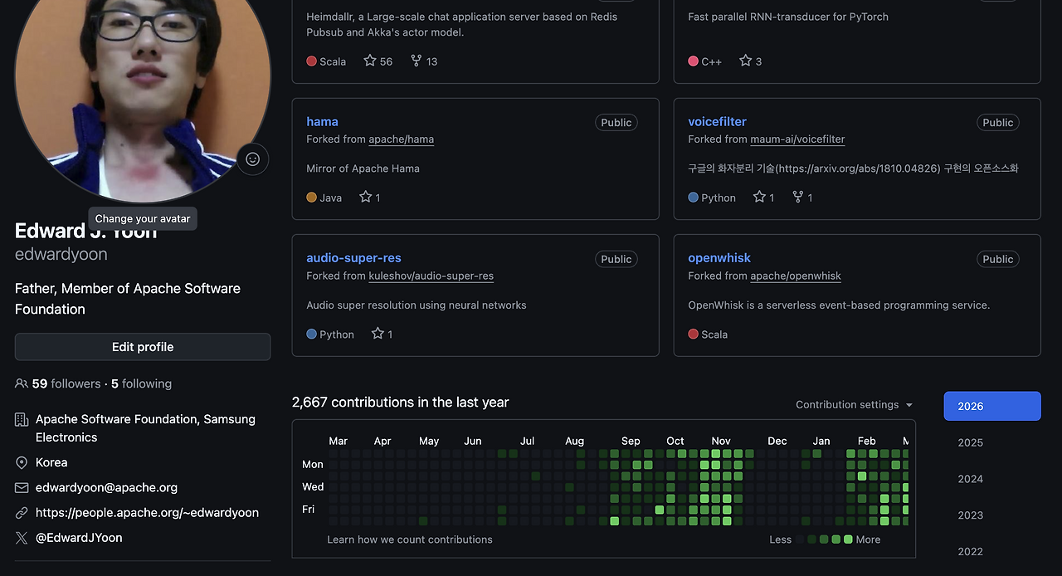Open the Contribution settings dropdown
This screenshot has width=1062, height=576.
pos(854,405)
